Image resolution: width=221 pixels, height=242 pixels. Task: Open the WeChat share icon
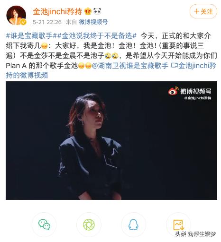click(x=44, y=225)
